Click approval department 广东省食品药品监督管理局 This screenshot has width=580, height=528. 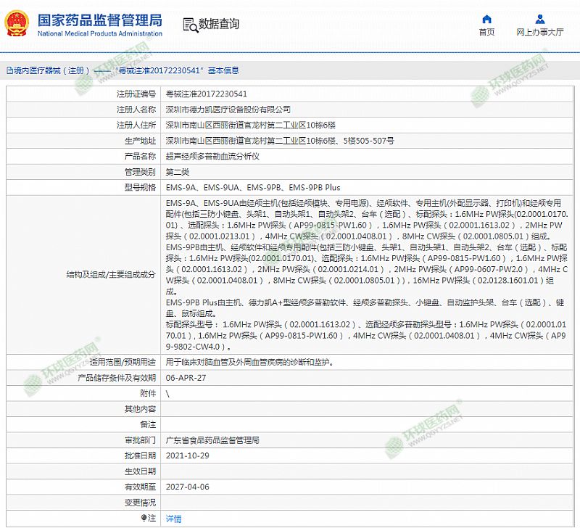point(212,440)
